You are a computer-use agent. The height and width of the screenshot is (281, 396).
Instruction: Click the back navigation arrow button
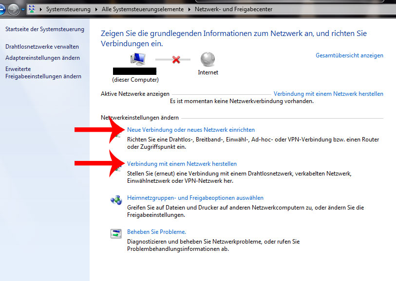2,9
